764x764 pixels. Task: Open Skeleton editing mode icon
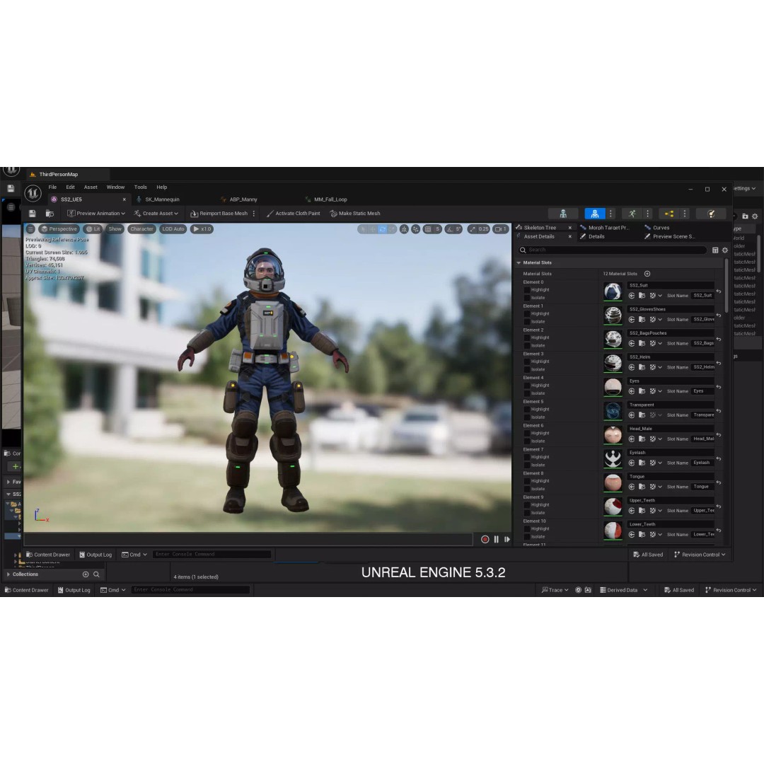coord(563,214)
